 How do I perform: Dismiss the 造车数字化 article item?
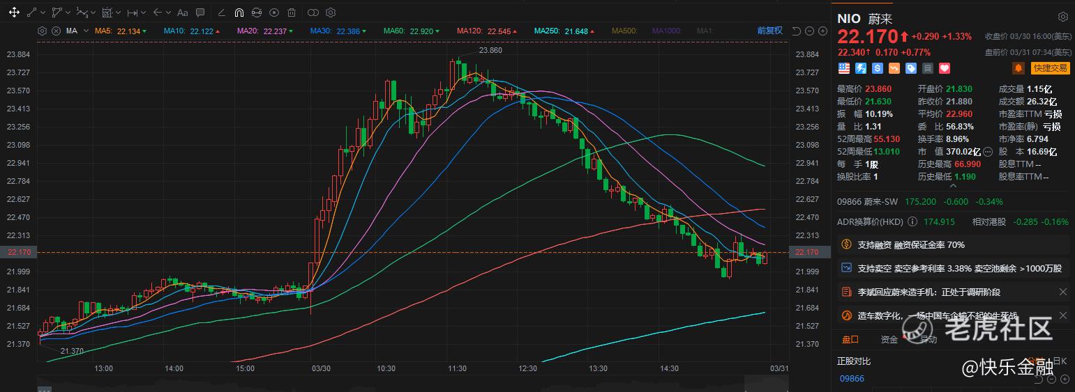click(x=1062, y=315)
